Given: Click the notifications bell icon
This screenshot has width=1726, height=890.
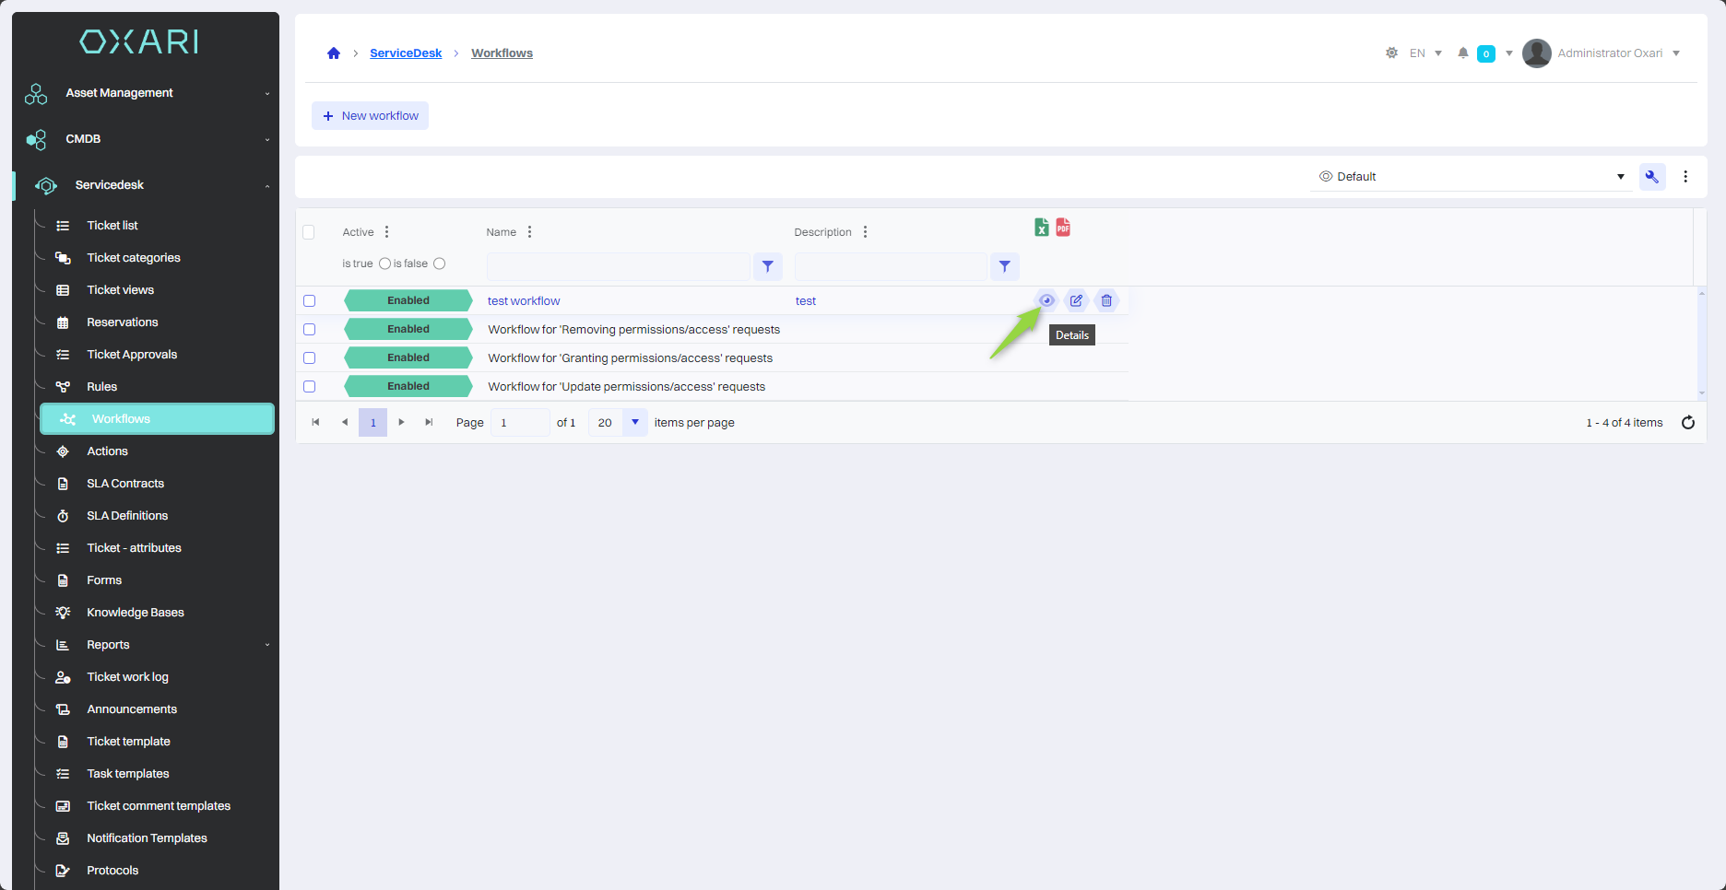Looking at the screenshot, I should 1462,53.
